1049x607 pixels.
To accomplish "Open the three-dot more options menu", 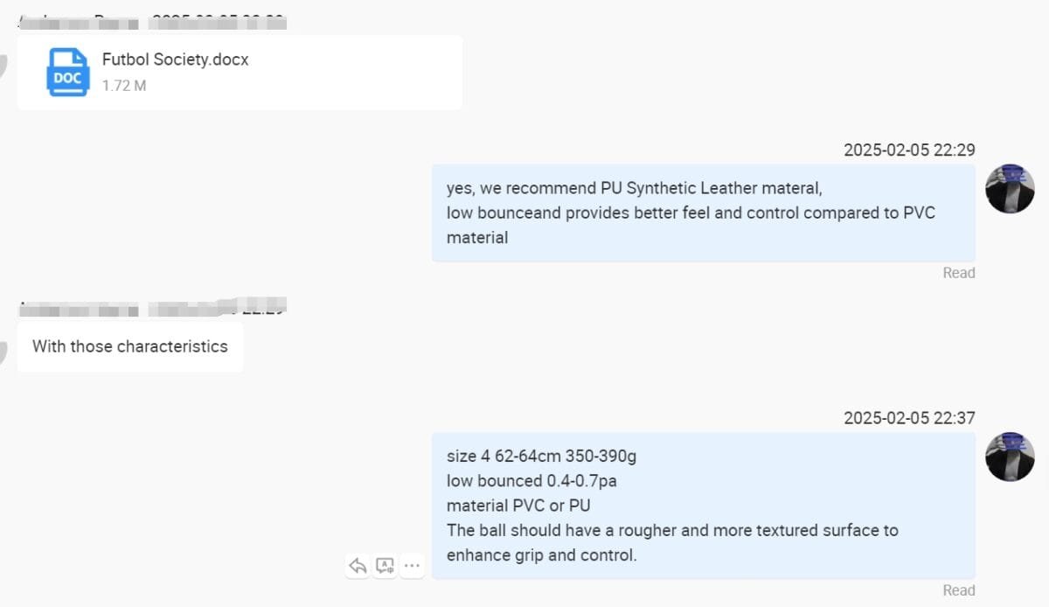I will click(412, 566).
